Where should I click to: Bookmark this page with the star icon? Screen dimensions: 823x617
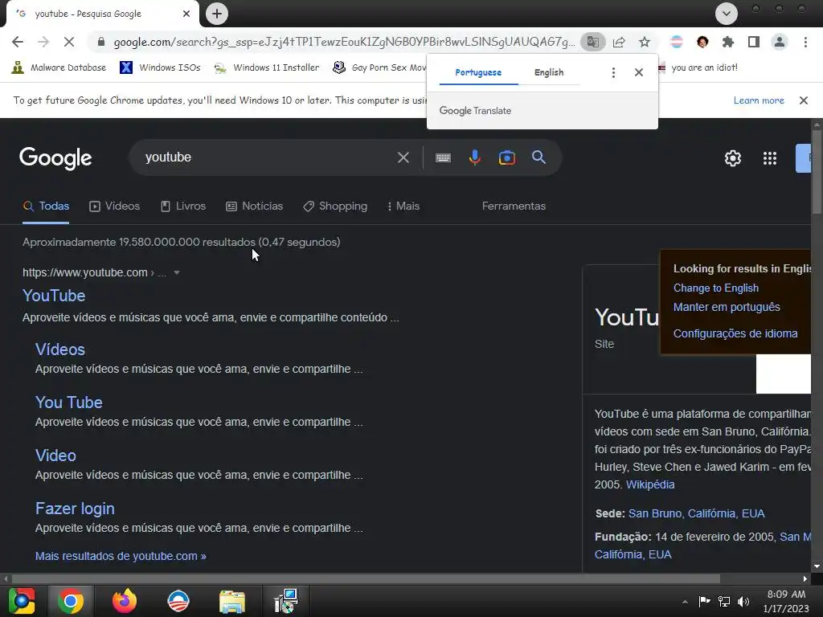[645, 42]
